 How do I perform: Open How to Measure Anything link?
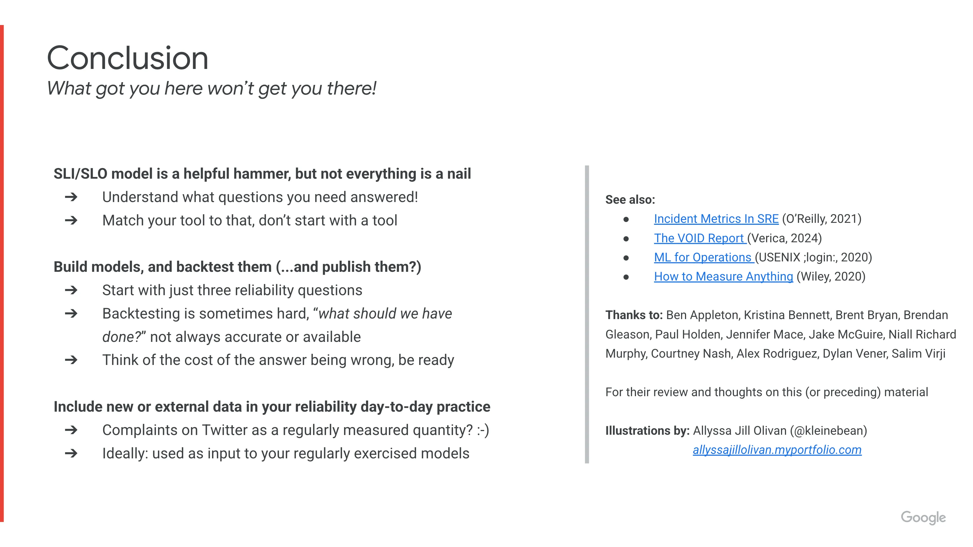pyautogui.click(x=723, y=277)
